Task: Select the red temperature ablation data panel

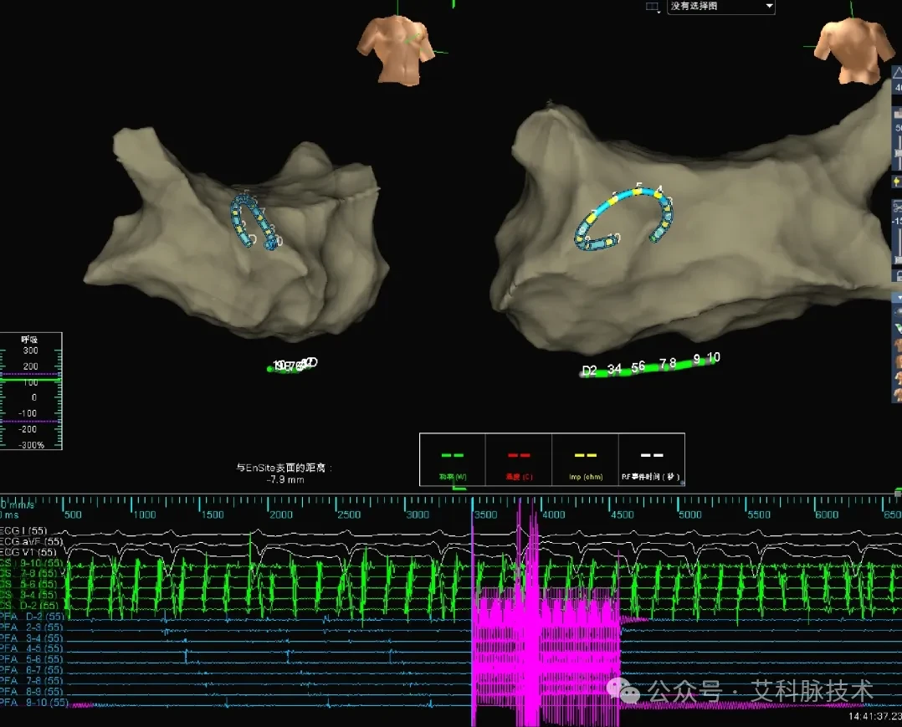Action: (519, 459)
